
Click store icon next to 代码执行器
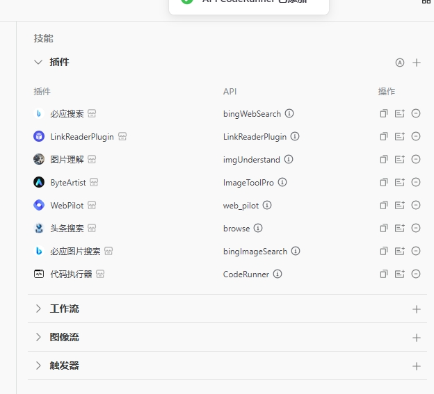[x=100, y=274]
